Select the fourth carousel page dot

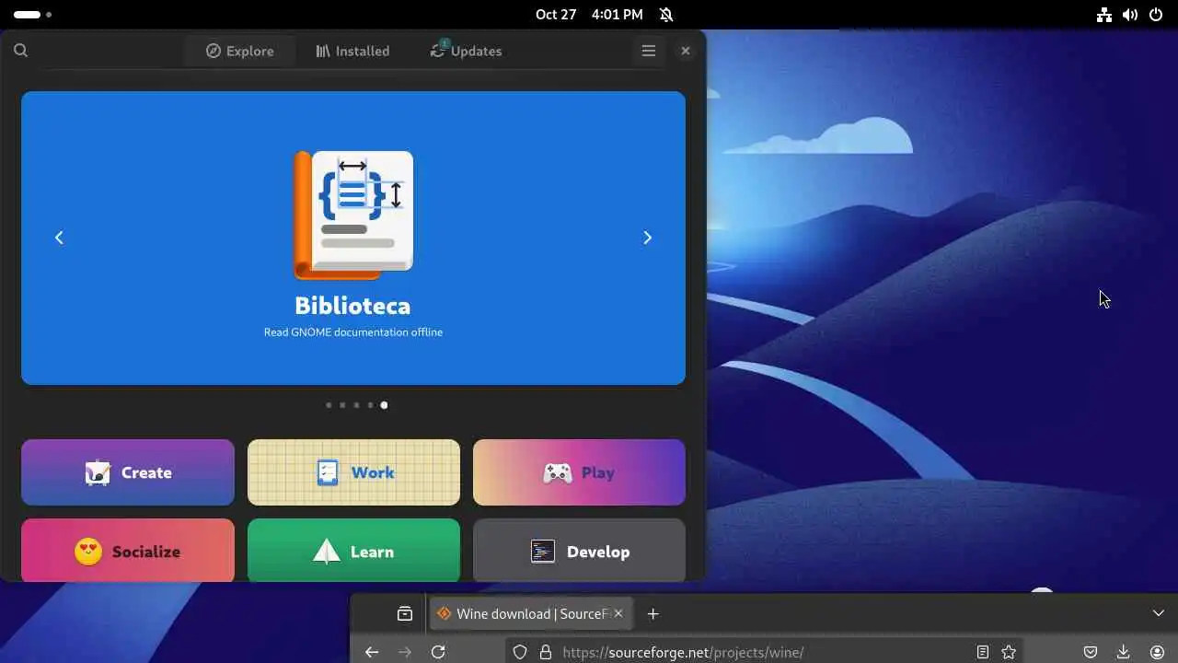[x=370, y=405]
